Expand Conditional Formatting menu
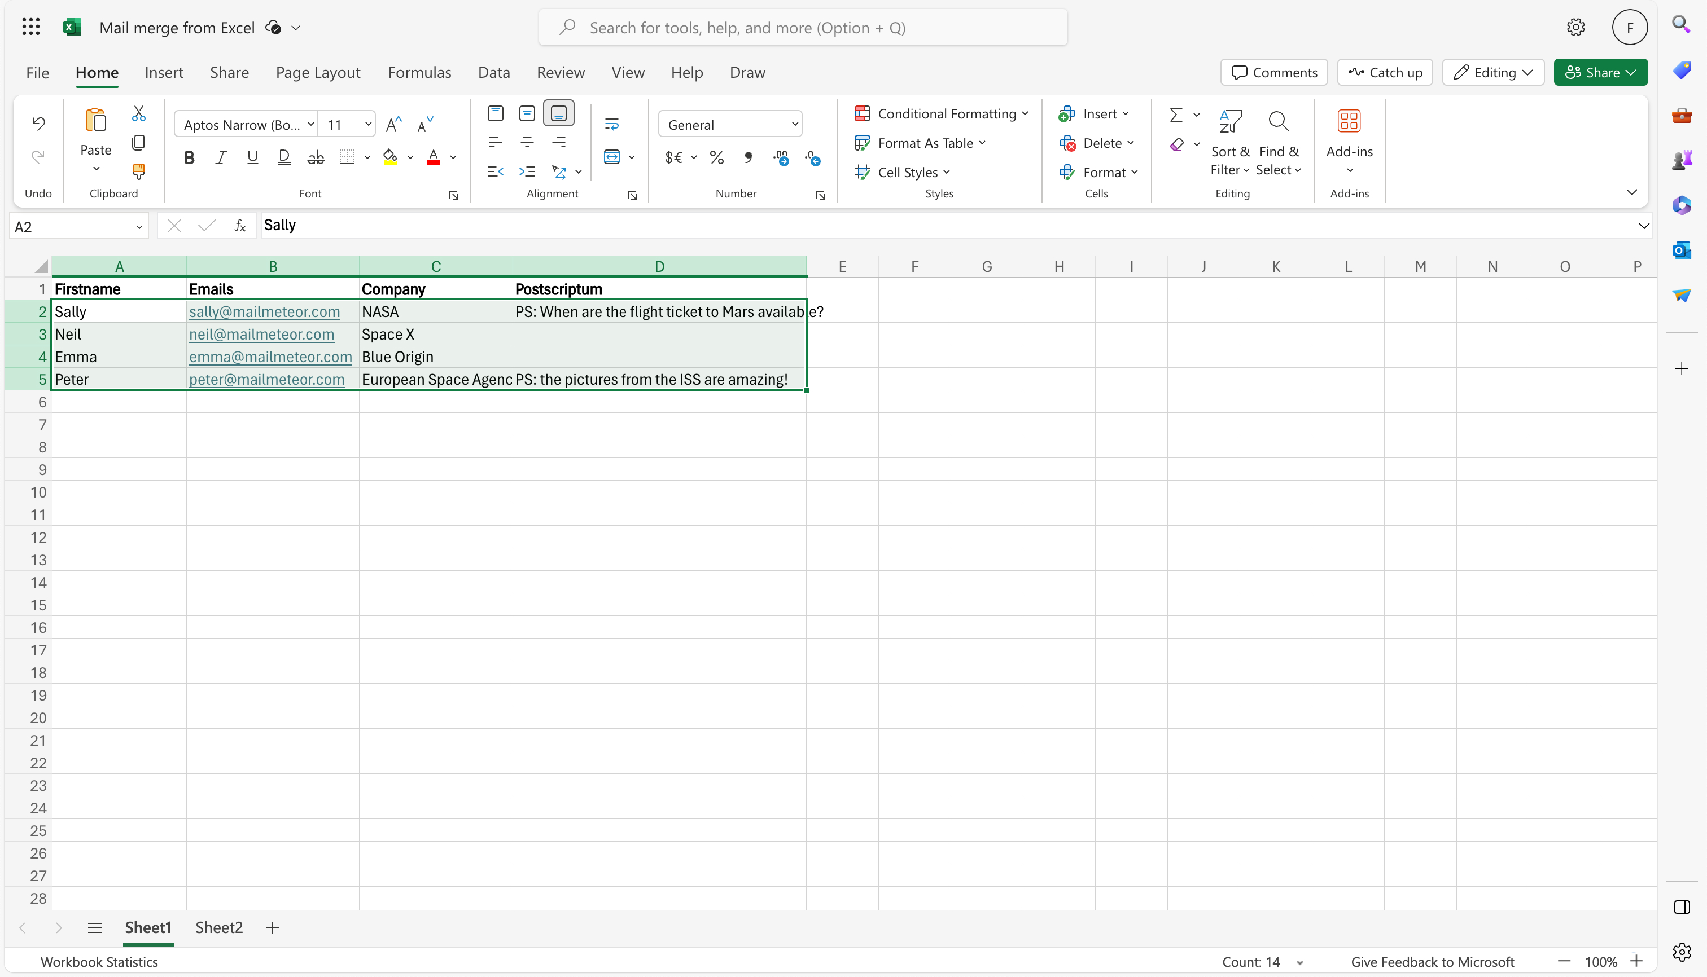The image size is (1707, 977). click(941, 114)
